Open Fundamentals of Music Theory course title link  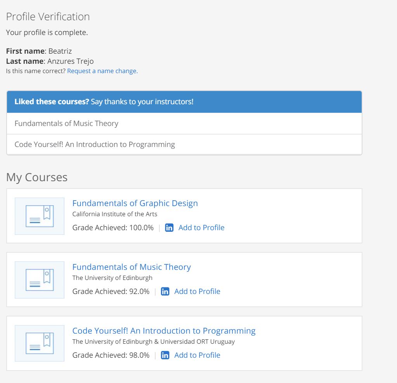pyautogui.click(x=132, y=267)
